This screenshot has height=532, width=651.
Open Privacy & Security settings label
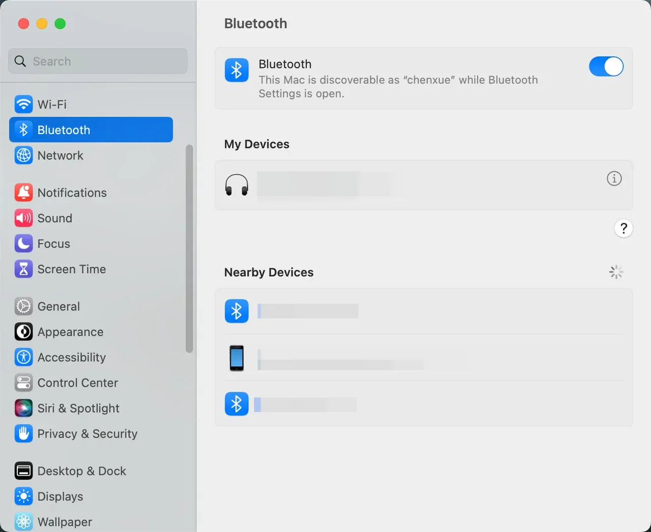click(87, 433)
